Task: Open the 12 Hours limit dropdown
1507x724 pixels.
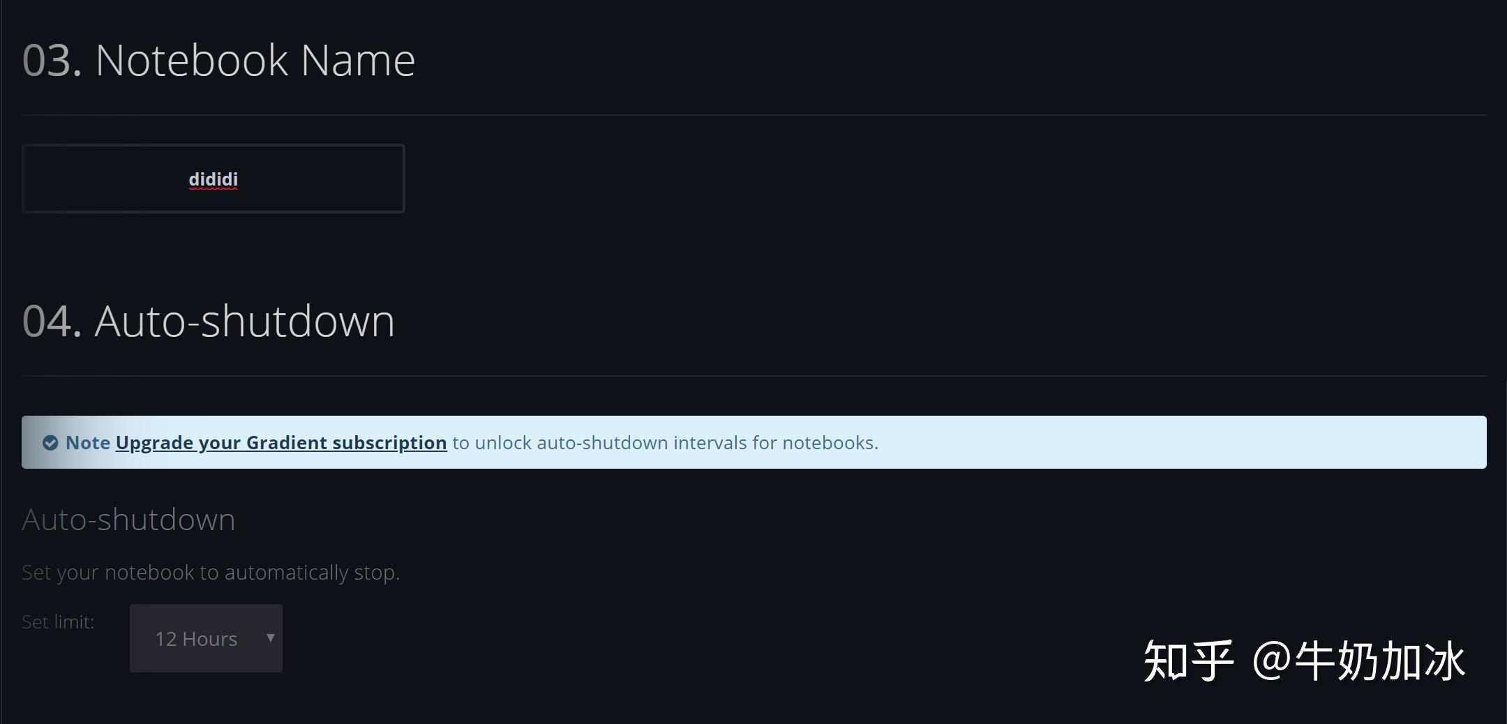Action: (205, 638)
